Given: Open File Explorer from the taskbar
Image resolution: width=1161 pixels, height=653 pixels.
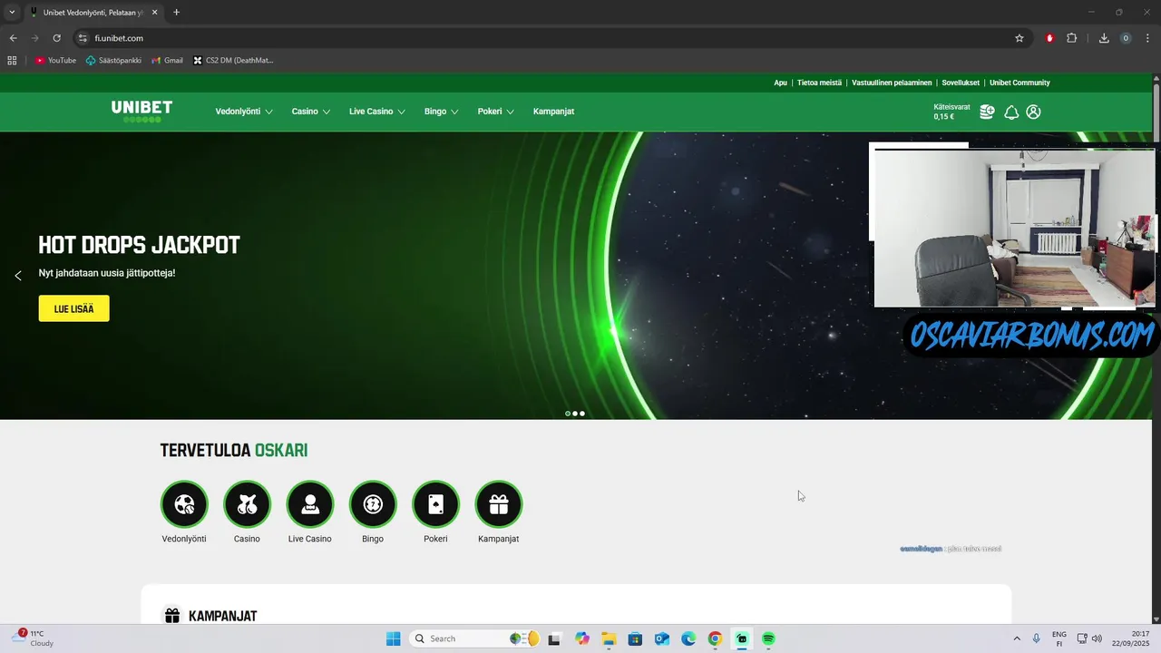Looking at the screenshot, I should click(609, 638).
